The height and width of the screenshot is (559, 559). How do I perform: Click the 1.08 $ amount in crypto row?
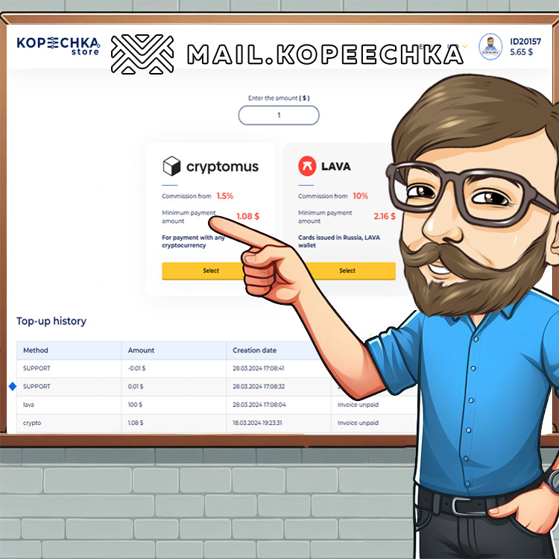tap(136, 423)
